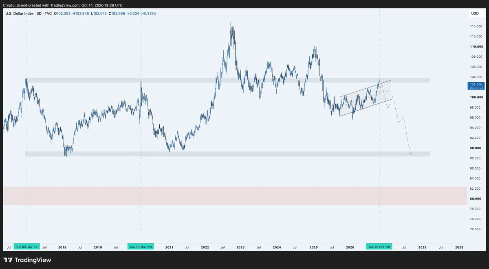Click the 2019 year label on time axis

[x=98, y=247]
